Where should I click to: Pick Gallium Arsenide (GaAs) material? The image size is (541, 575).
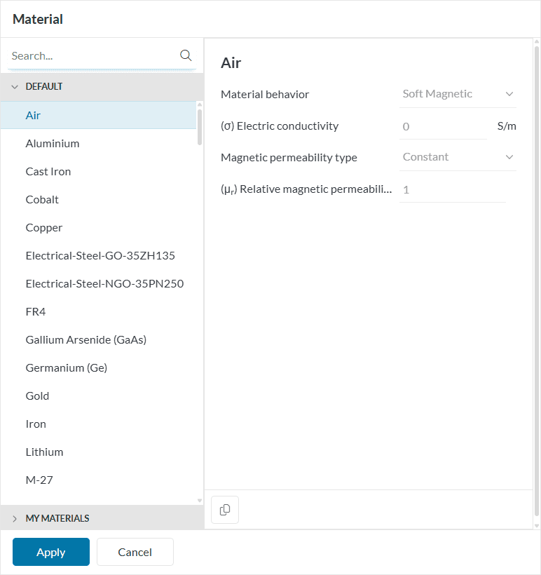[85, 339]
